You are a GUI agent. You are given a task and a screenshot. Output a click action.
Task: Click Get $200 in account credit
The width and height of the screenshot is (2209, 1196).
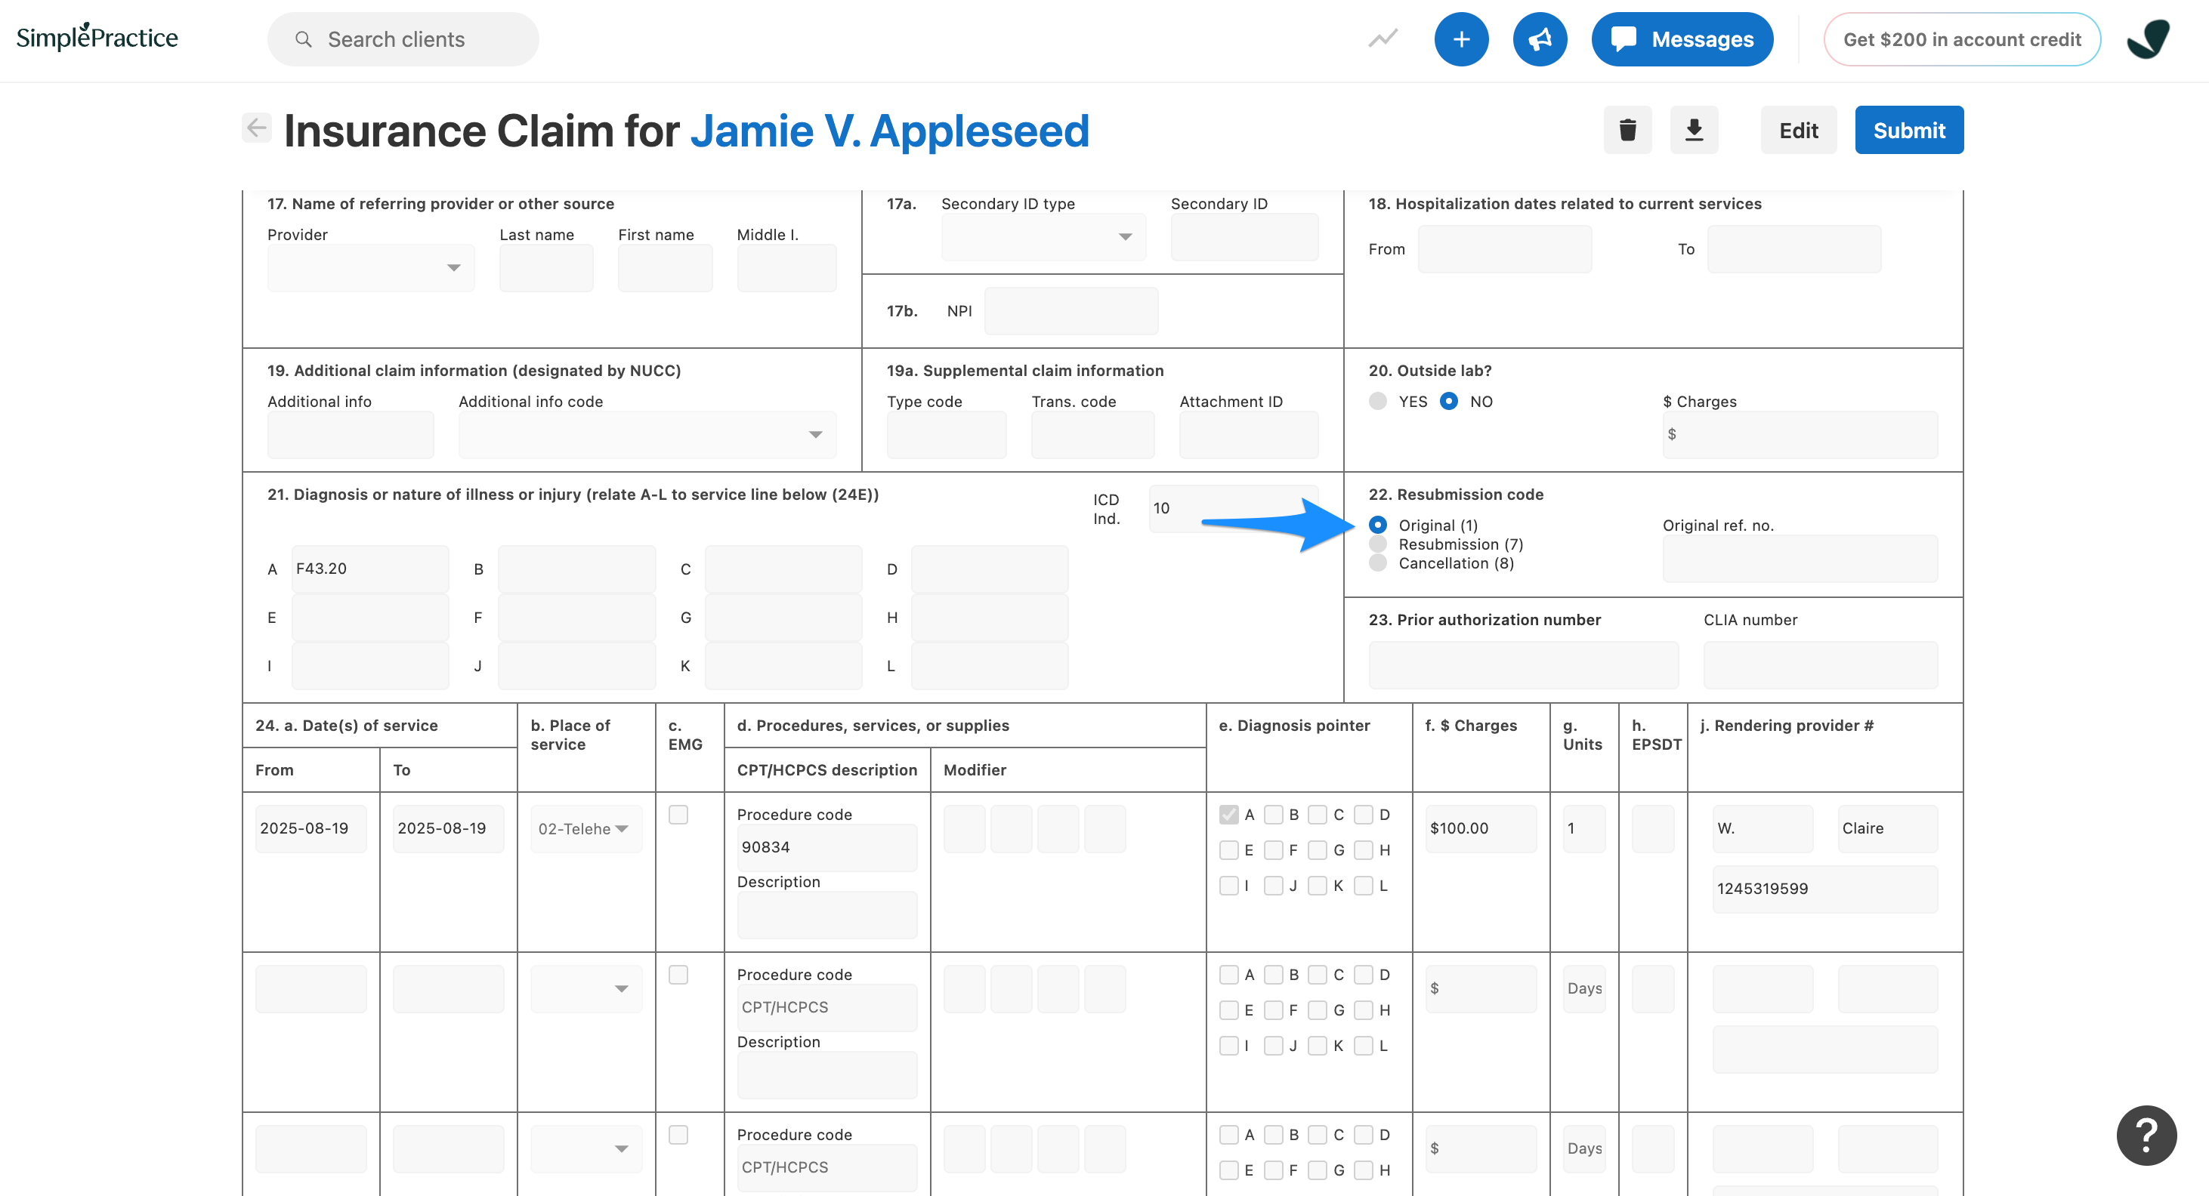tap(1962, 39)
